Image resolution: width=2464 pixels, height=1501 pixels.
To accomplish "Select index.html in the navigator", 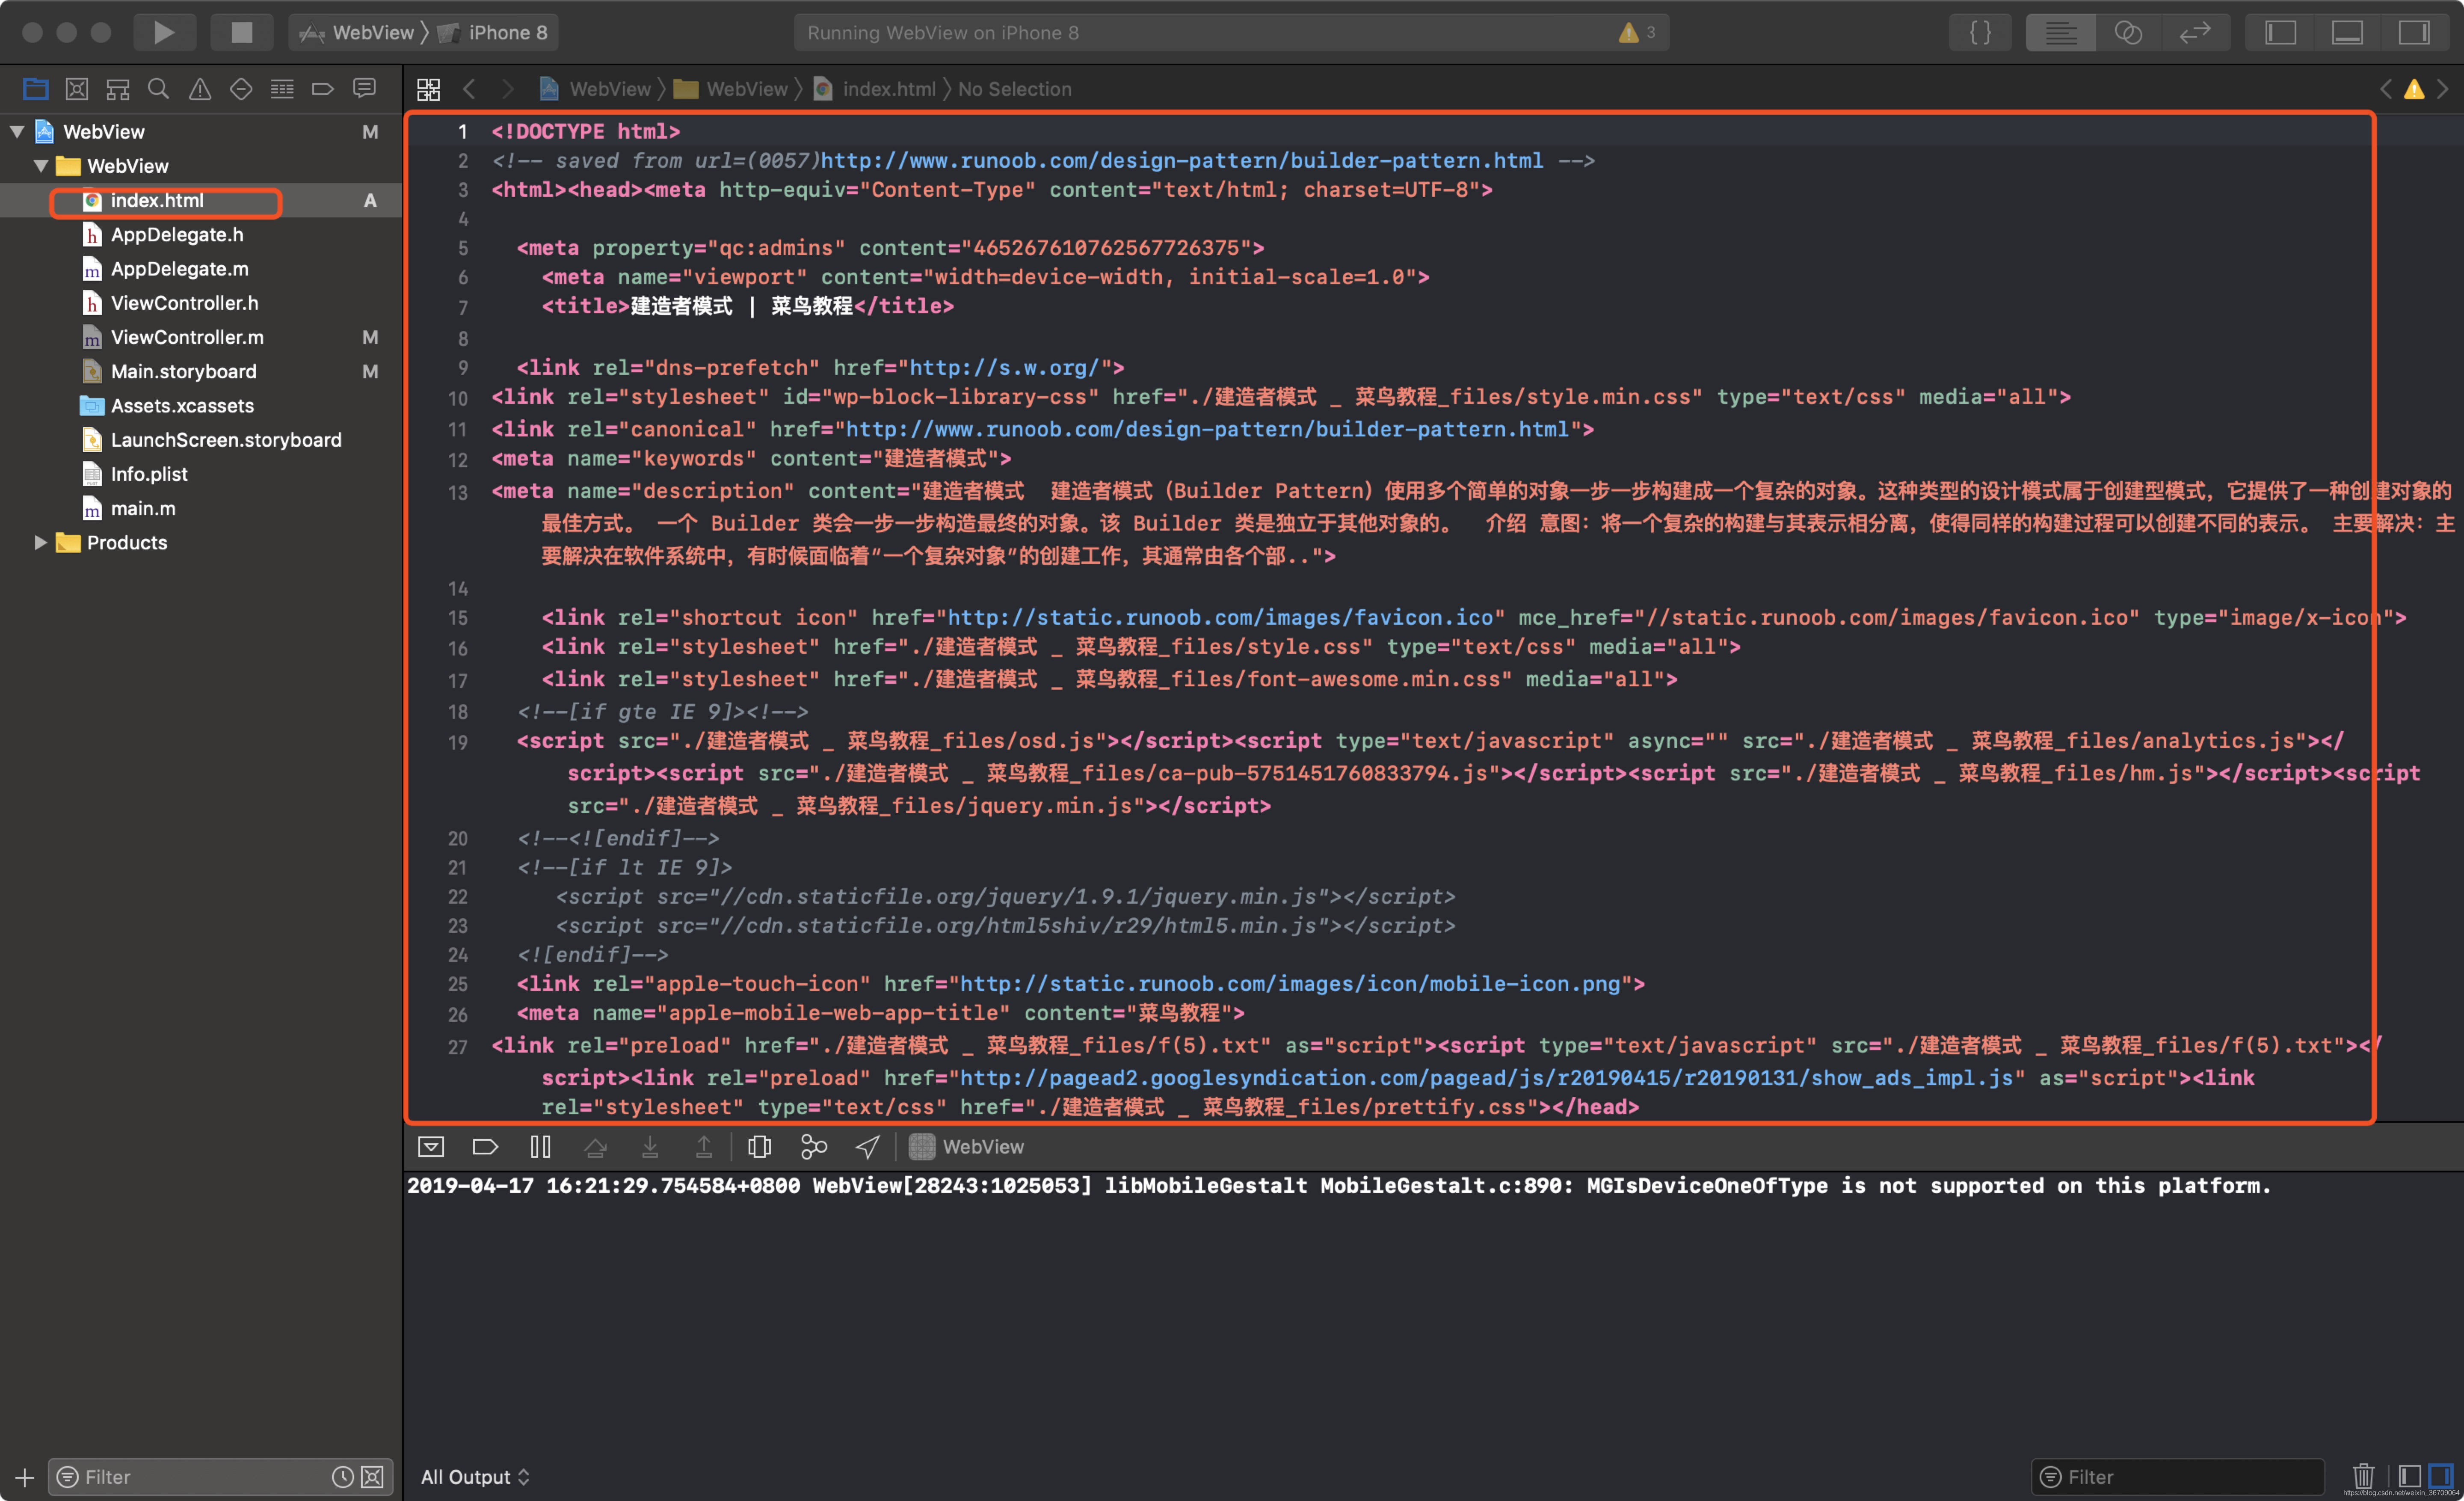I will (201, 200).
